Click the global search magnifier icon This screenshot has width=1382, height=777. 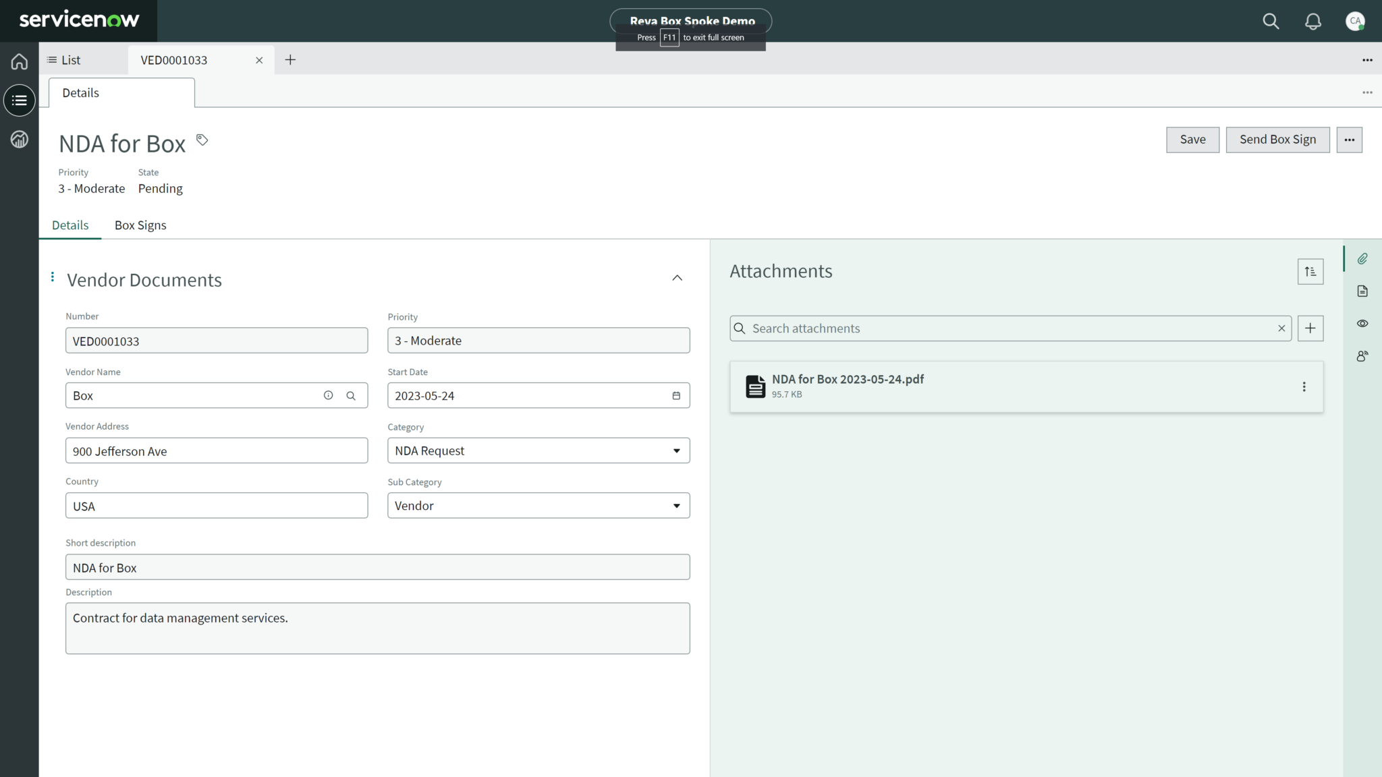[1271, 21]
